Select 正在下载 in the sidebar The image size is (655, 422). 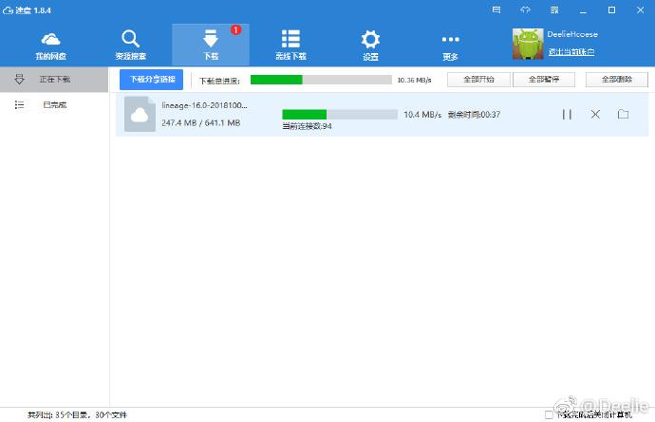point(54,80)
